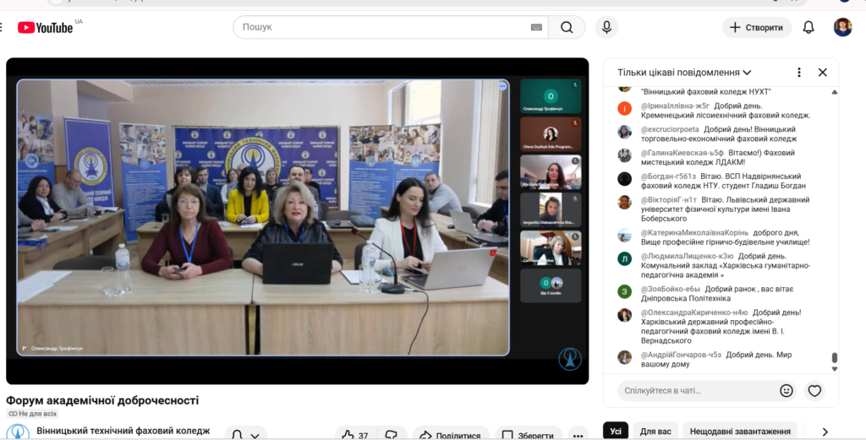Open the notifications bell
This screenshot has height=440, width=866.
[808, 27]
